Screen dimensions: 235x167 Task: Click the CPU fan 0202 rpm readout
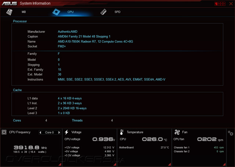point(210,139)
